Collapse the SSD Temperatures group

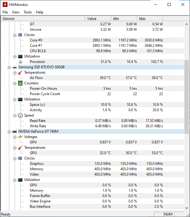pos(15,73)
